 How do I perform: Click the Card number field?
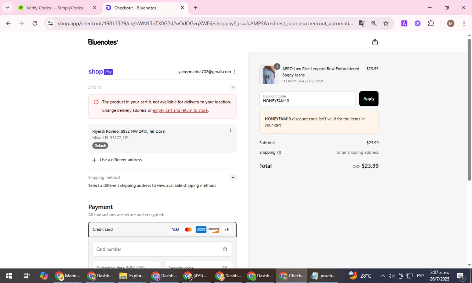tap(162, 249)
